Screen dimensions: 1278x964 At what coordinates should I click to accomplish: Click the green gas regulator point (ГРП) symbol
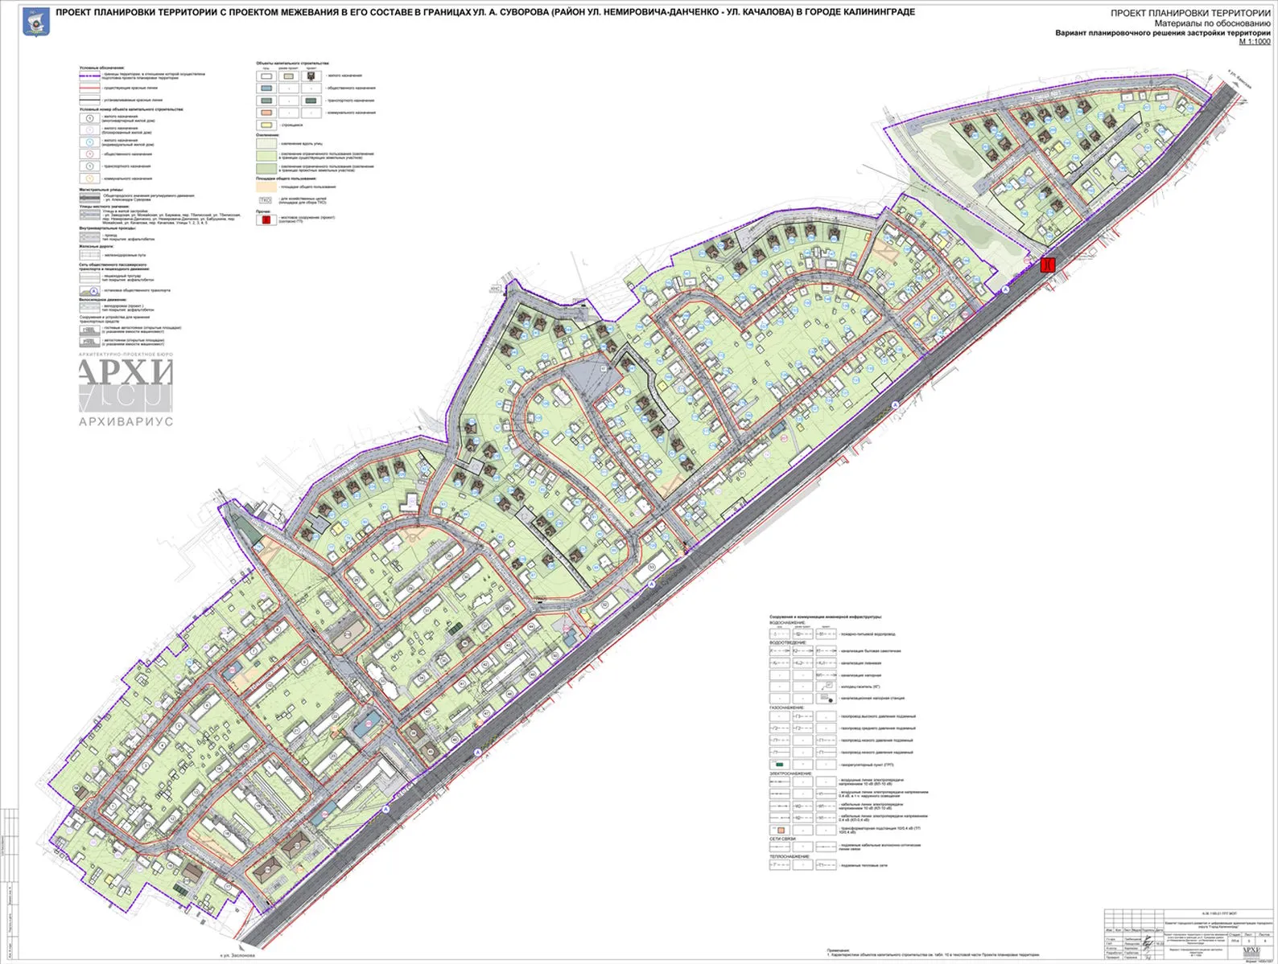click(x=780, y=764)
